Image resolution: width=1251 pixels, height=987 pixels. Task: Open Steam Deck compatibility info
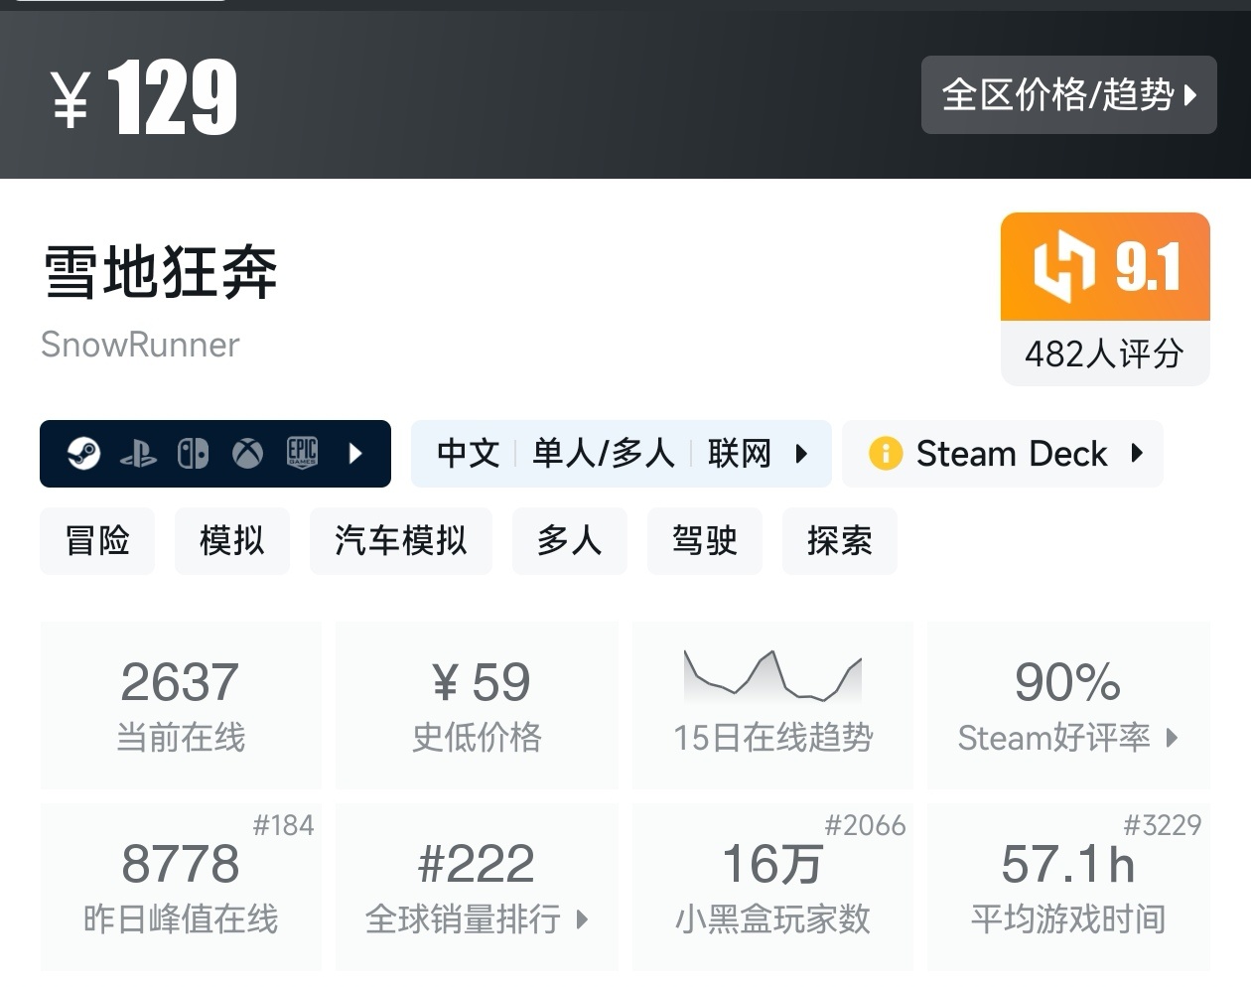pyautogui.click(x=1002, y=454)
